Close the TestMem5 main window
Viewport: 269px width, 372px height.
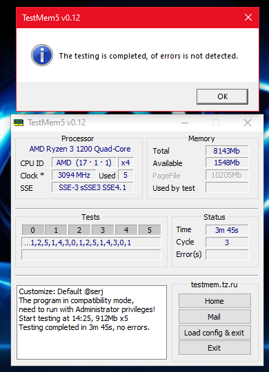click(248, 123)
